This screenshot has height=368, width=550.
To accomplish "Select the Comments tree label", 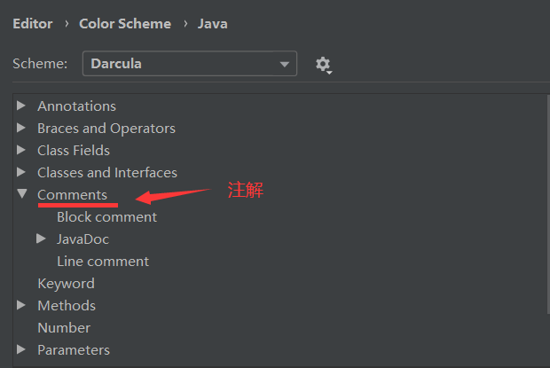I will [72, 194].
